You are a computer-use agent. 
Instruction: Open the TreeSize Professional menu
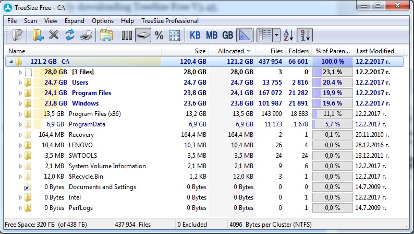point(170,21)
